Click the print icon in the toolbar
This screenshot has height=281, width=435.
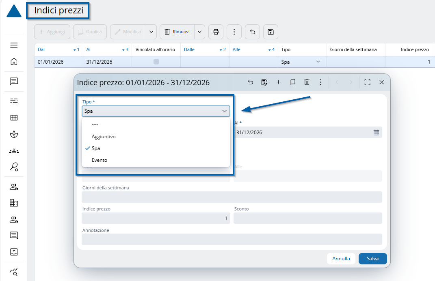tap(216, 32)
